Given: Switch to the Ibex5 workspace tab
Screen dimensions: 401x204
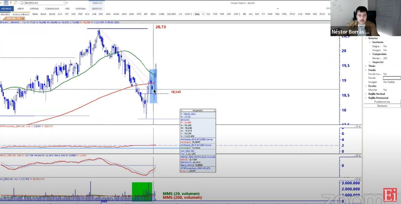Looking at the screenshot, I should tap(43, 14).
